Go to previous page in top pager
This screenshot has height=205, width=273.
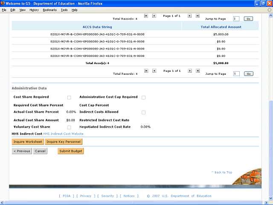pos(154,16)
